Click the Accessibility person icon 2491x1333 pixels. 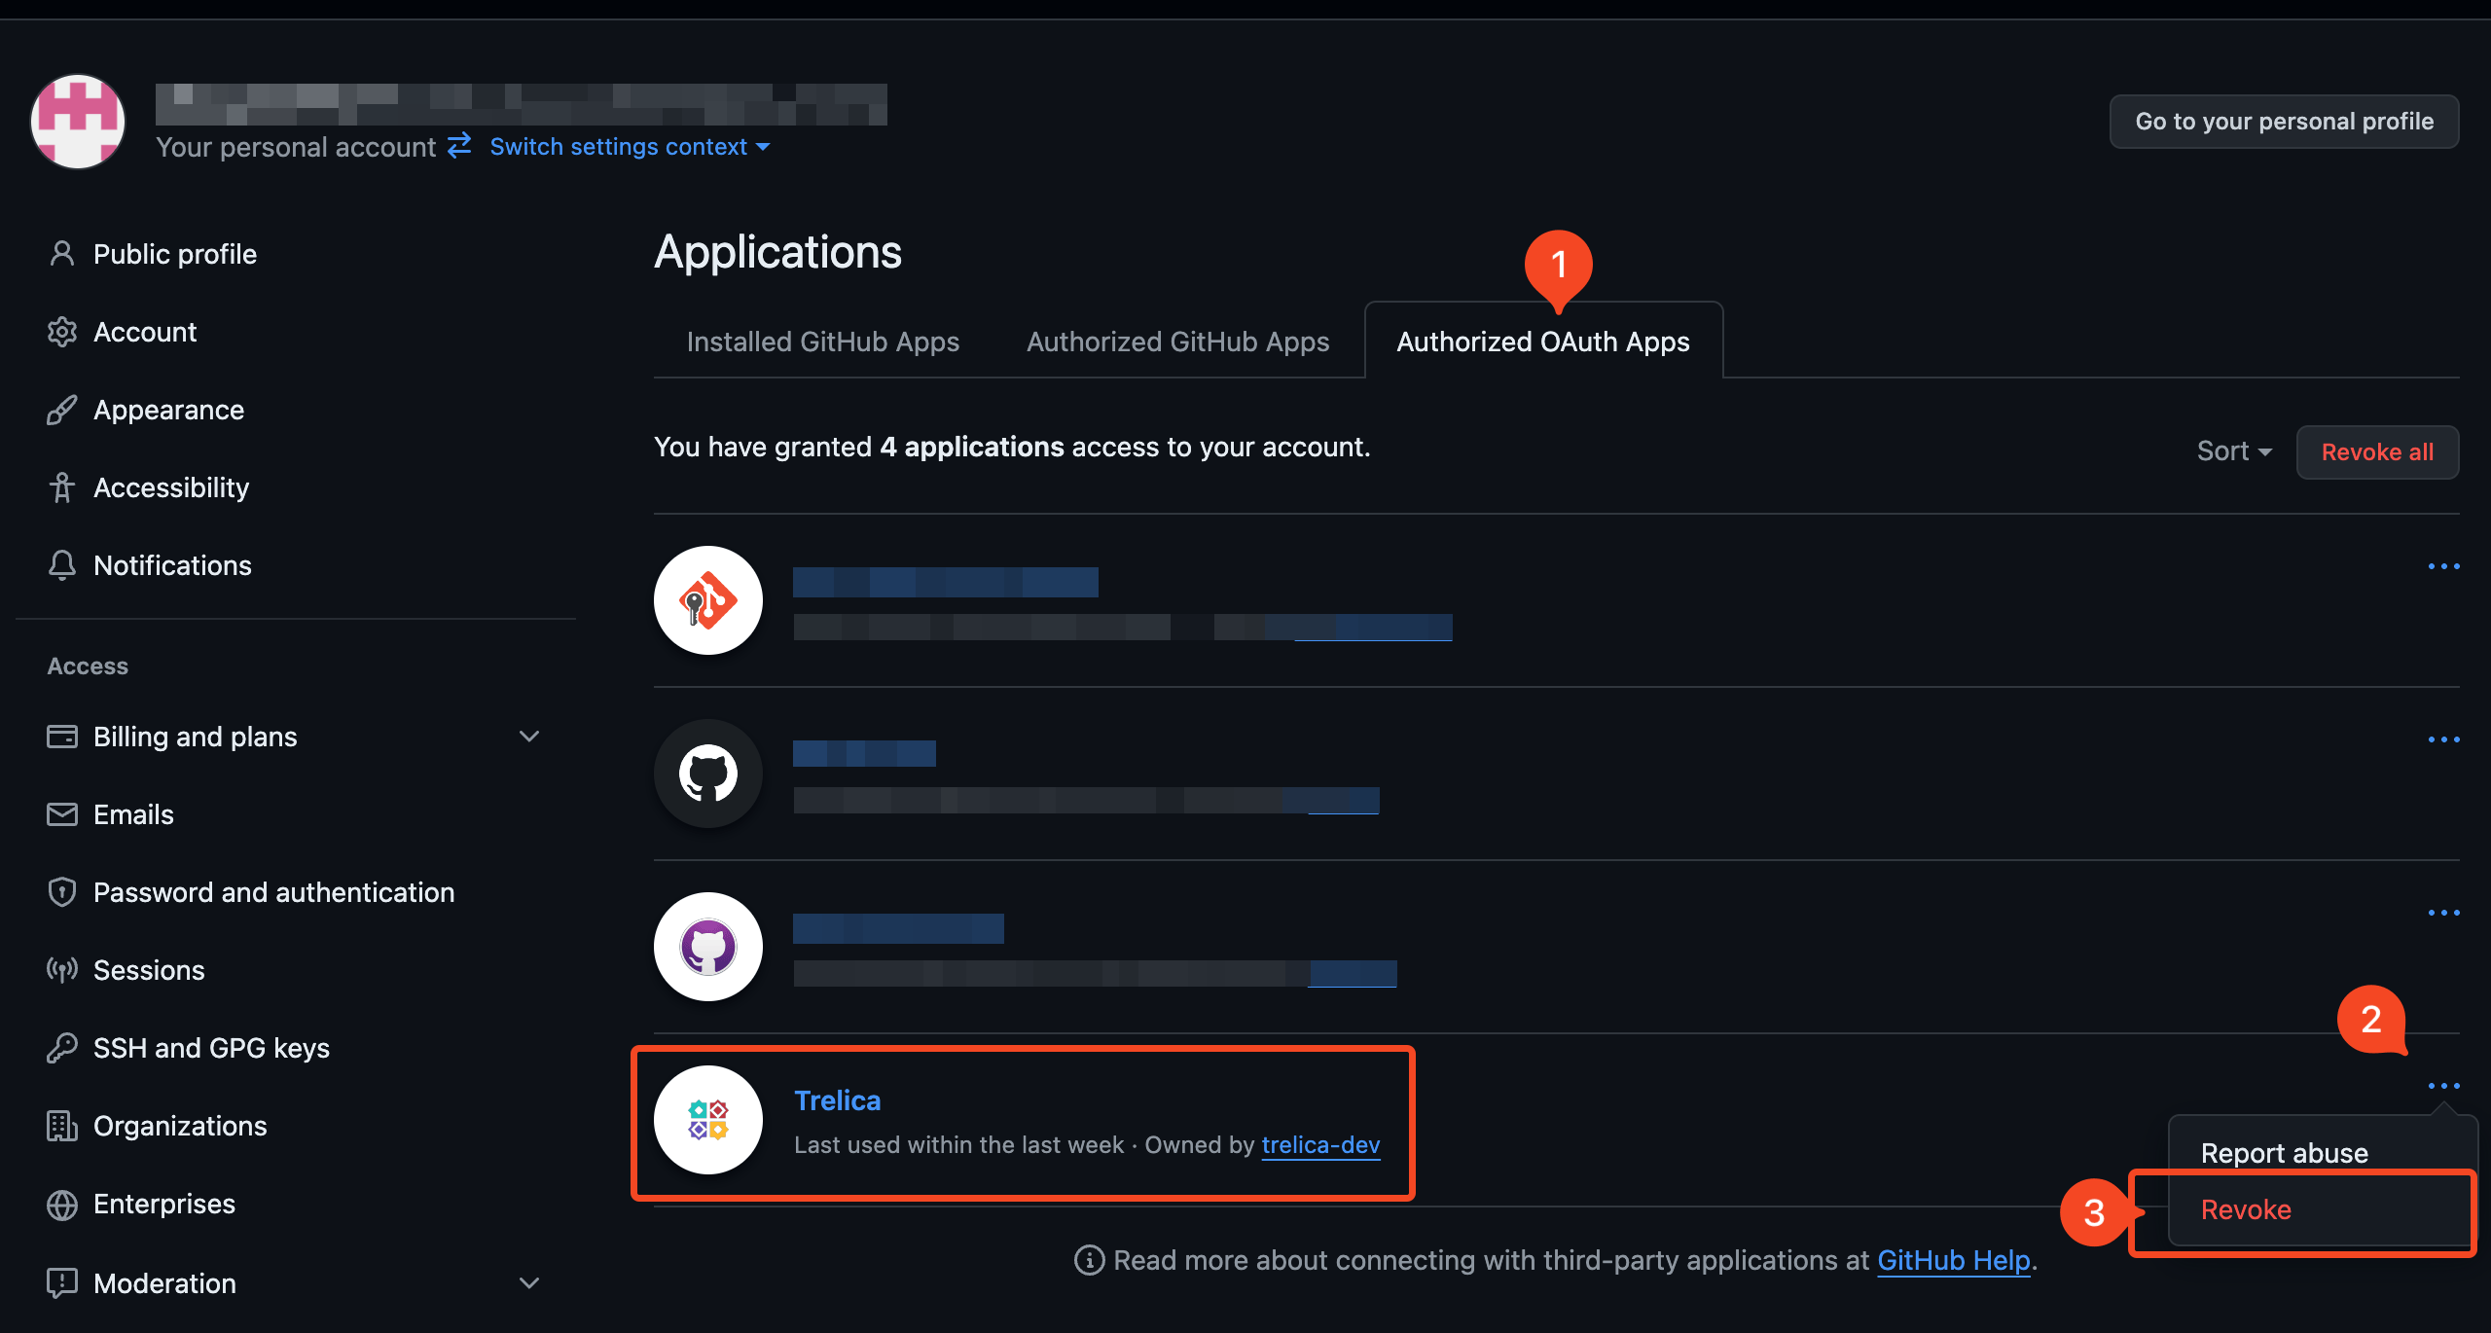point(62,487)
